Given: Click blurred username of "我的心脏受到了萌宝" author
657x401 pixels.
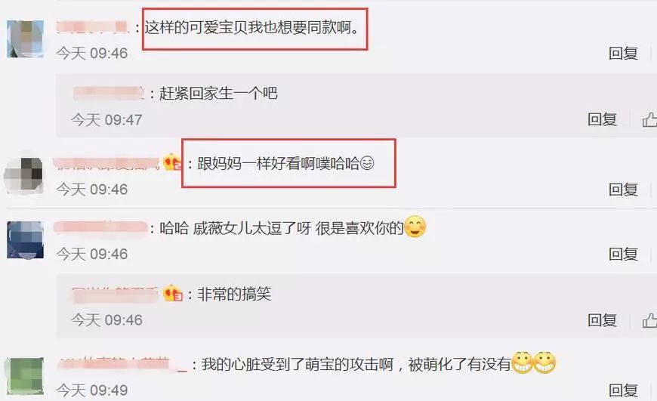Looking at the screenshot, I should point(122,364).
